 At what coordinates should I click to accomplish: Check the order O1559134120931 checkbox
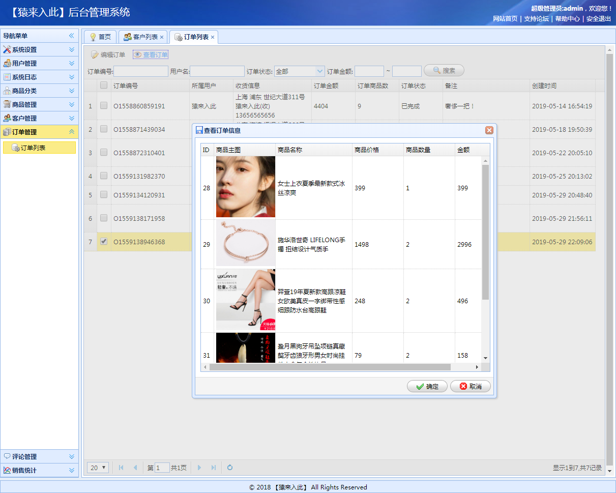(104, 194)
